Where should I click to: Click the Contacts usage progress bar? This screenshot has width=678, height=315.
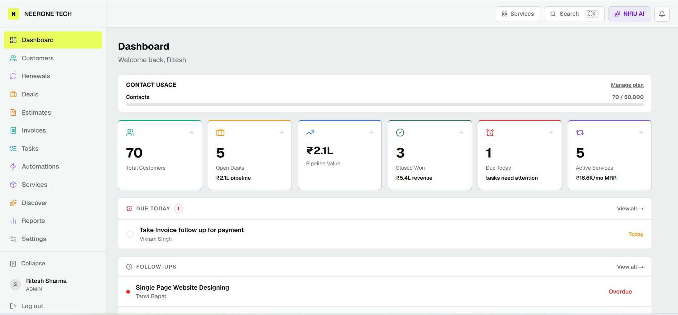point(385,105)
